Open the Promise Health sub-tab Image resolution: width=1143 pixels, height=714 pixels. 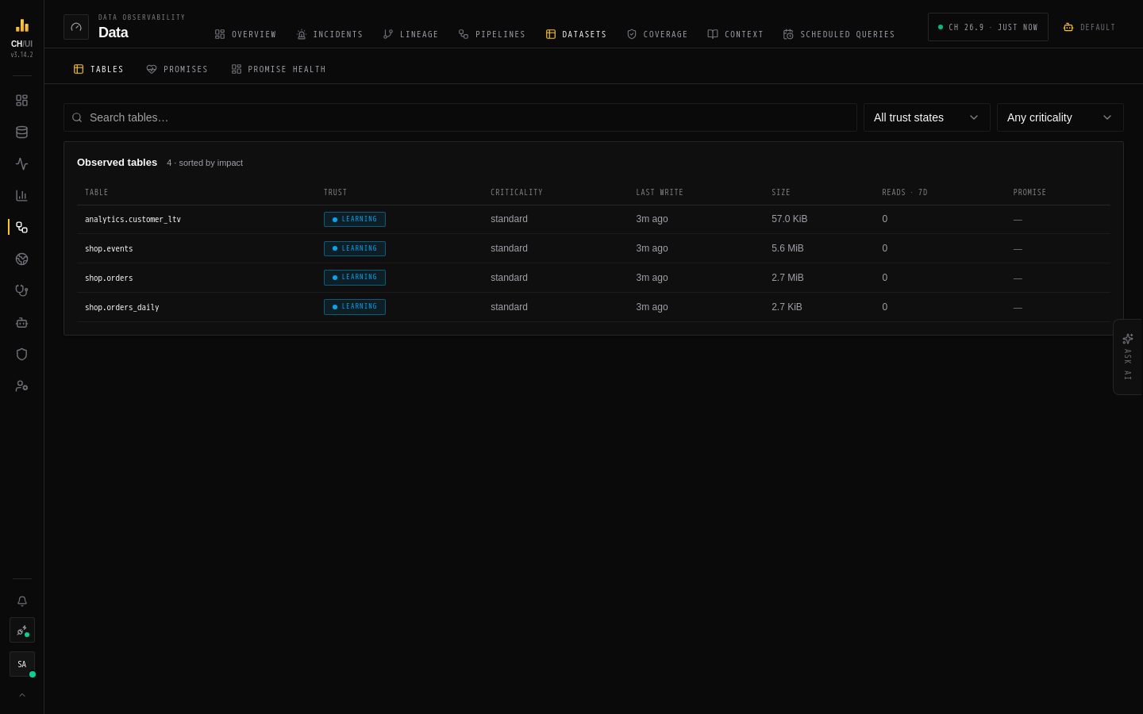279,69
